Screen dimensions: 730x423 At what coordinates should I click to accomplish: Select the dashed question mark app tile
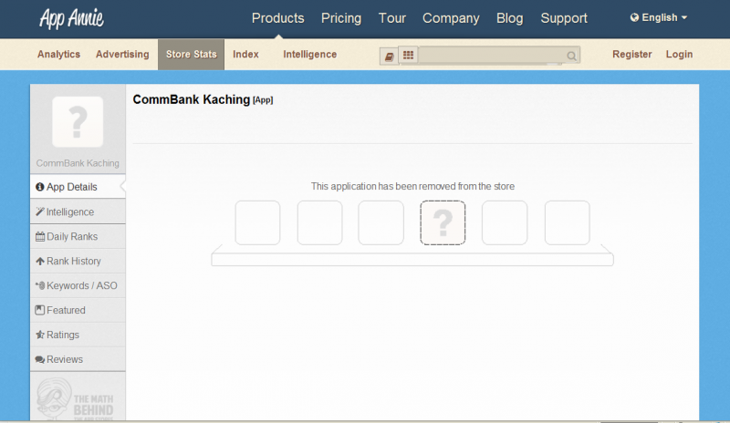pyautogui.click(x=443, y=222)
